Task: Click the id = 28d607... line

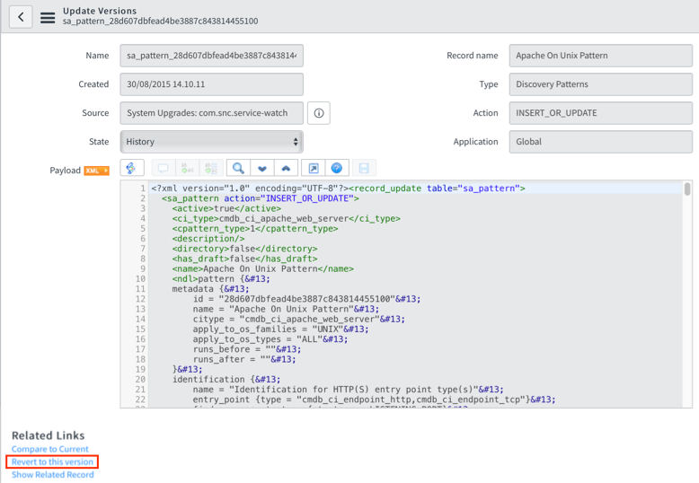Action: click(306, 299)
